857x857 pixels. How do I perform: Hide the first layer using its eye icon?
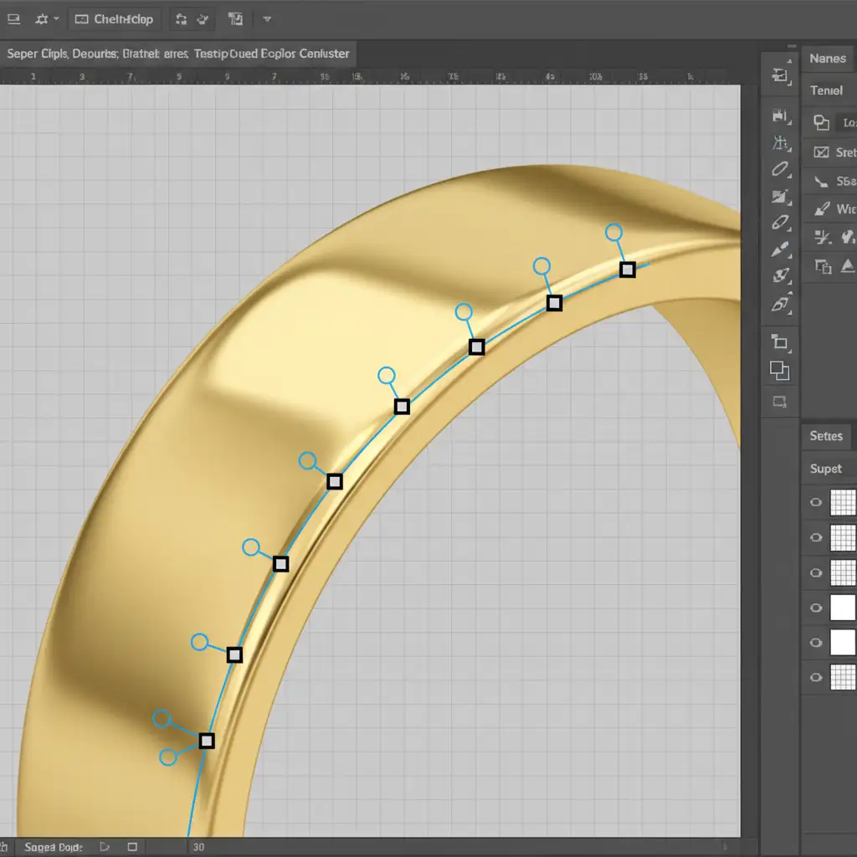click(x=816, y=502)
